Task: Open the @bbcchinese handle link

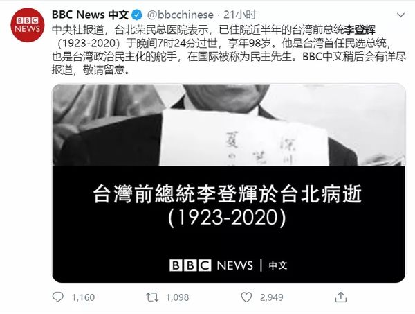Action: [x=180, y=15]
